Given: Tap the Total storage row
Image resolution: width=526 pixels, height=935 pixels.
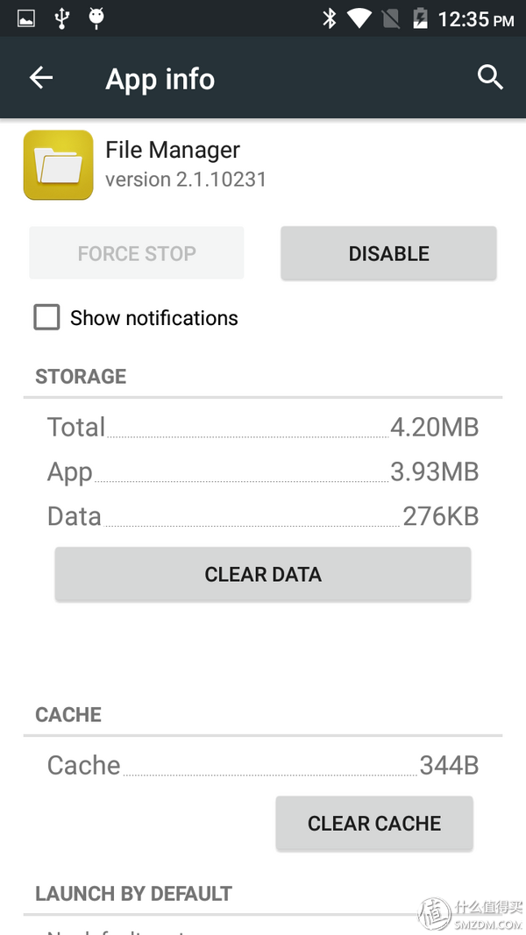Looking at the screenshot, I should pos(263,428).
